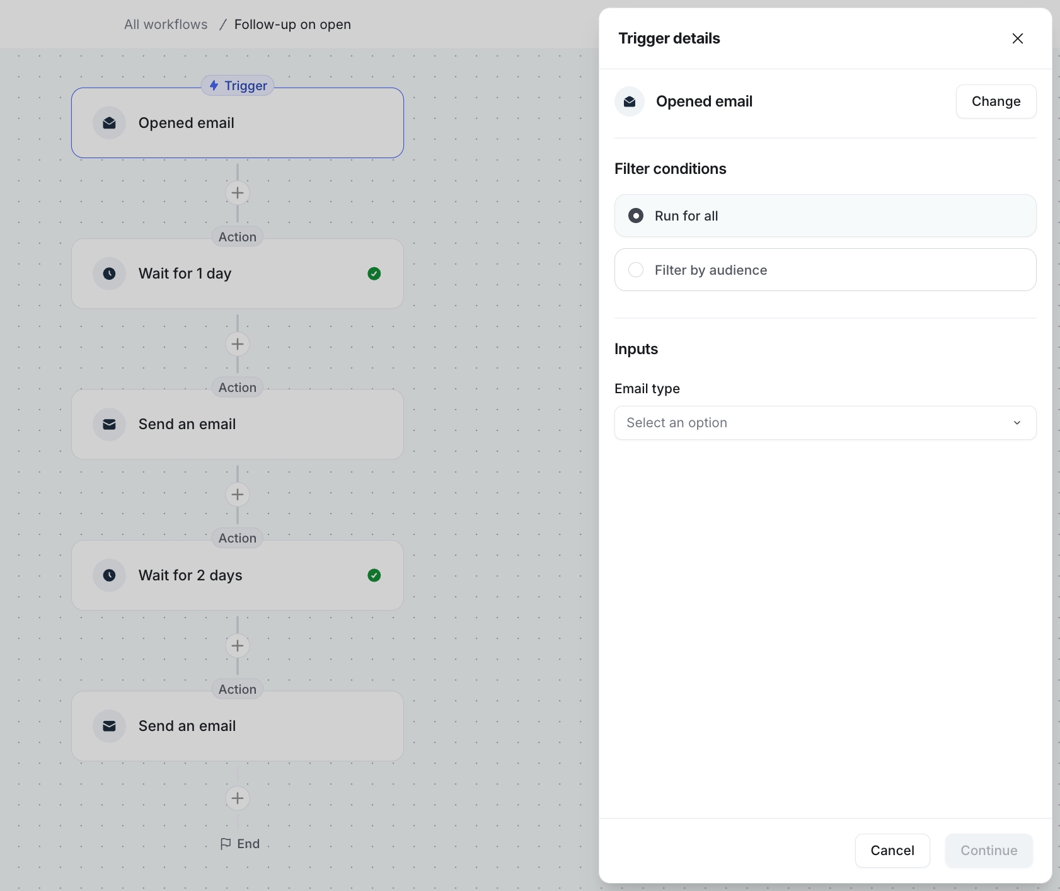
Task: Click the open envelope icon in the trigger node
Action: 109,123
